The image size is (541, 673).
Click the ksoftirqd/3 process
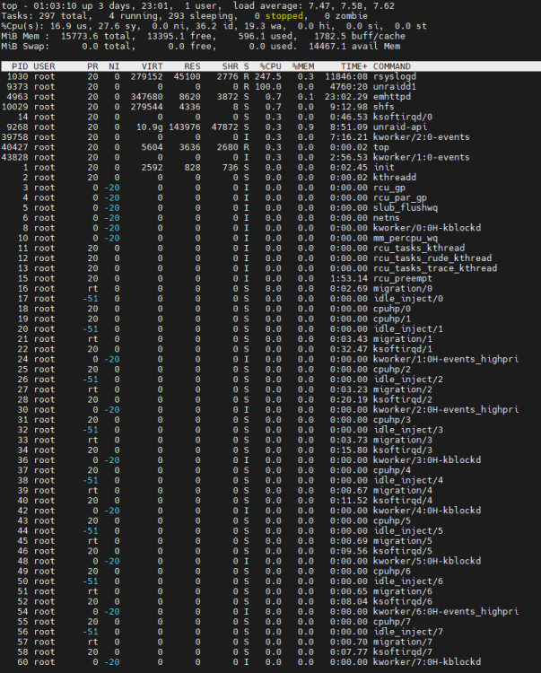(403, 450)
